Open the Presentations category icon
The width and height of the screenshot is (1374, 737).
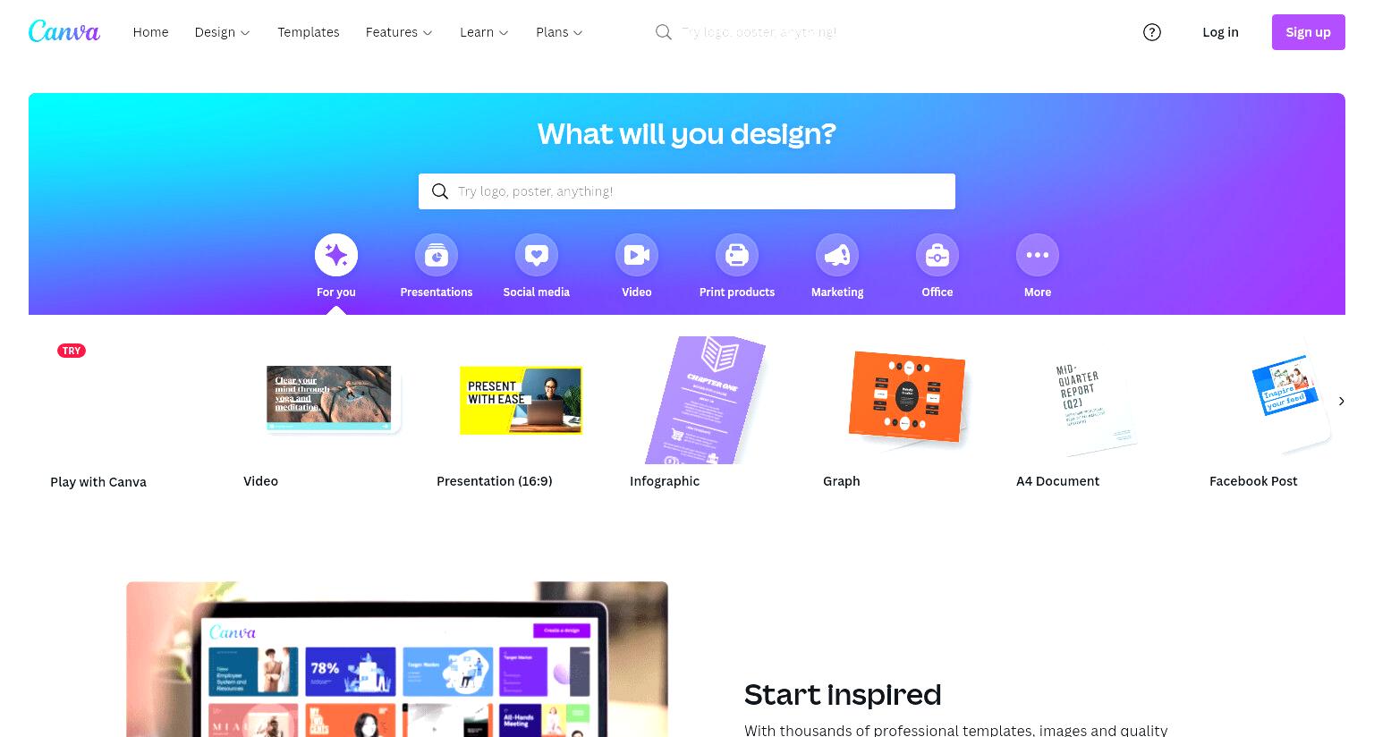coord(437,255)
